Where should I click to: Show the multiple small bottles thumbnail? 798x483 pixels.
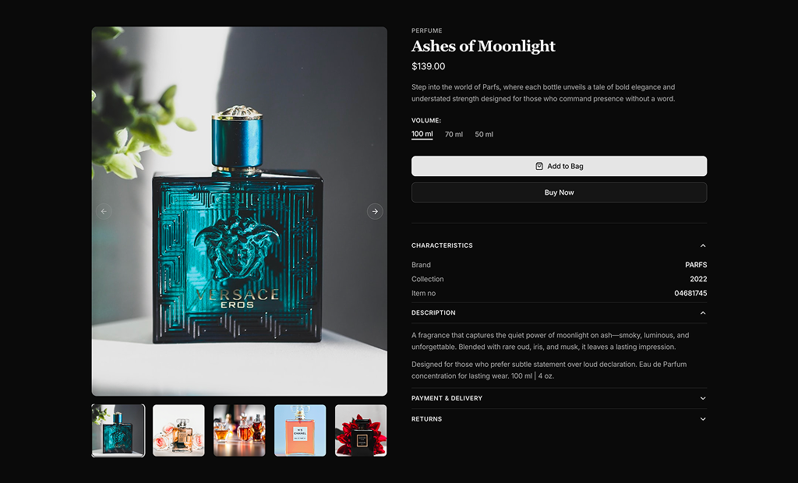[239, 431]
